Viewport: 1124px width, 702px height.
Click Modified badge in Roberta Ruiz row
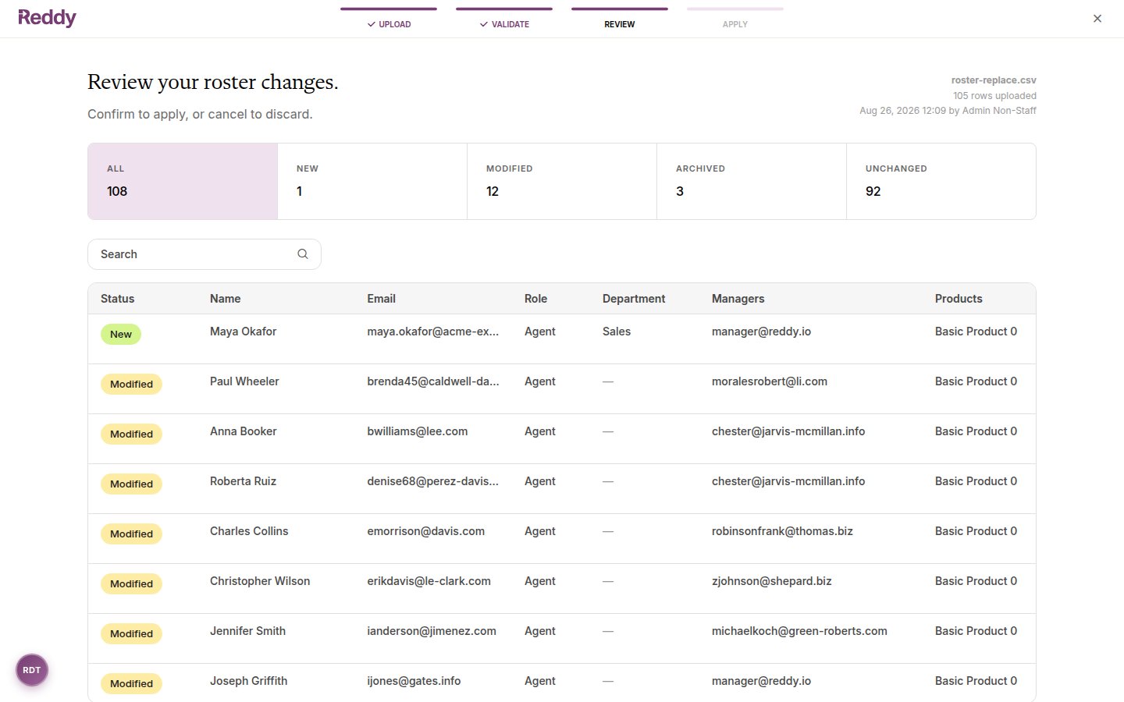pyautogui.click(x=131, y=484)
